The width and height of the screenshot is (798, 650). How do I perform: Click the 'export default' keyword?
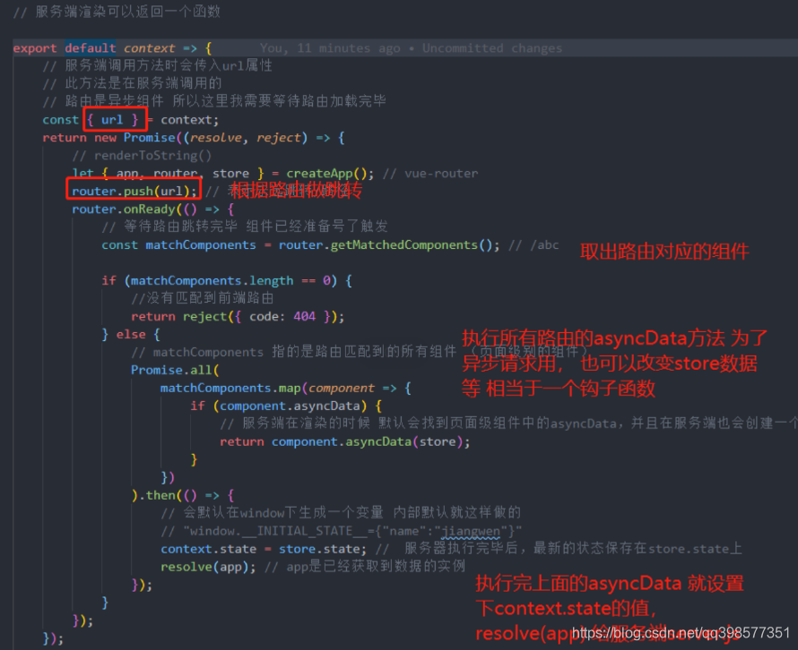pyautogui.click(x=63, y=47)
